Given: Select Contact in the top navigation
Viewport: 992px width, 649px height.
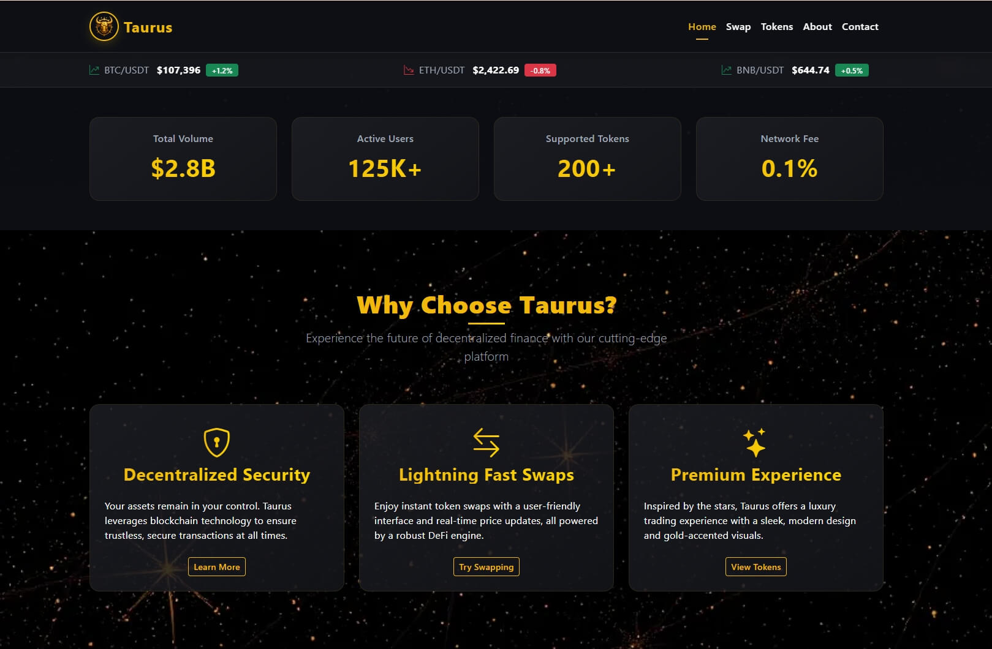Looking at the screenshot, I should [x=860, y=27].
